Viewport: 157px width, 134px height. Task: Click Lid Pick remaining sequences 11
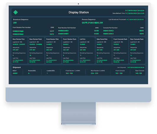tap(80, 55)
